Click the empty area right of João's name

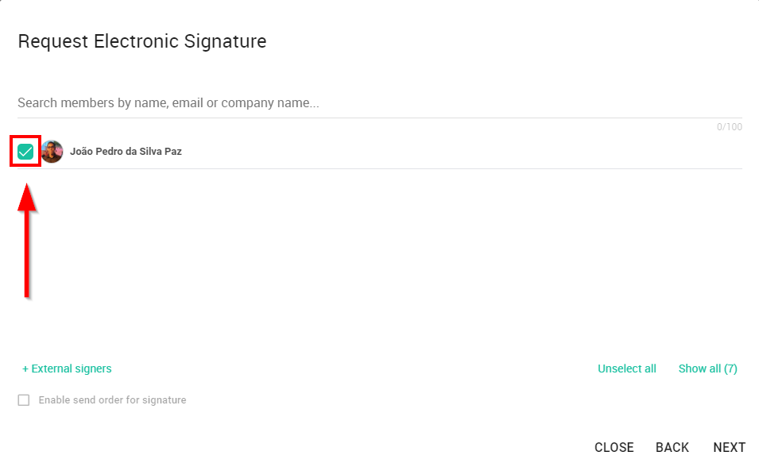point(462,152)
